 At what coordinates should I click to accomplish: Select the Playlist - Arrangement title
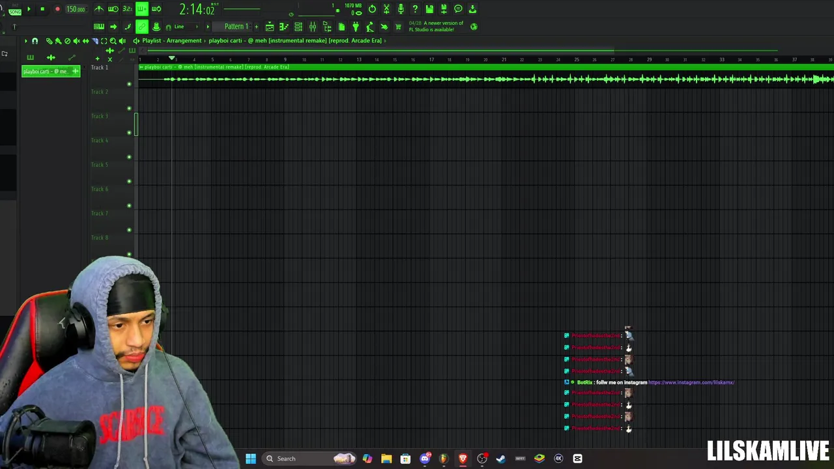[x=172, y=40]
